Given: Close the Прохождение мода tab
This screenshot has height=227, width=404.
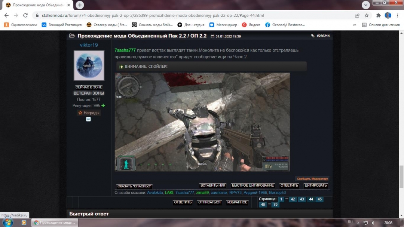Looking at the screenshot, I should click(x=68, y=5).
